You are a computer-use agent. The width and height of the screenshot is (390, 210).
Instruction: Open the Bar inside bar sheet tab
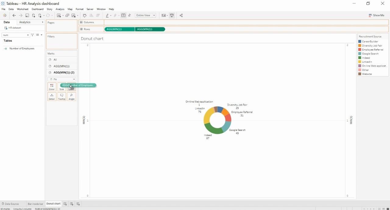[35, 204]
